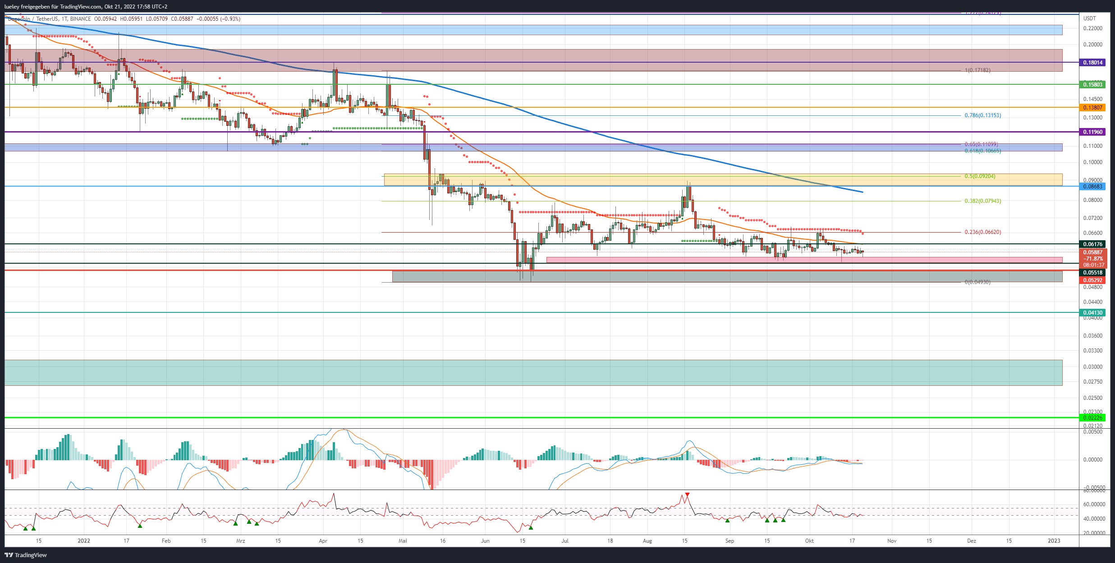Screen dimensions: 1115x563
Task: Click the 0.10000 price axis value
Action: click(1092, 162)
